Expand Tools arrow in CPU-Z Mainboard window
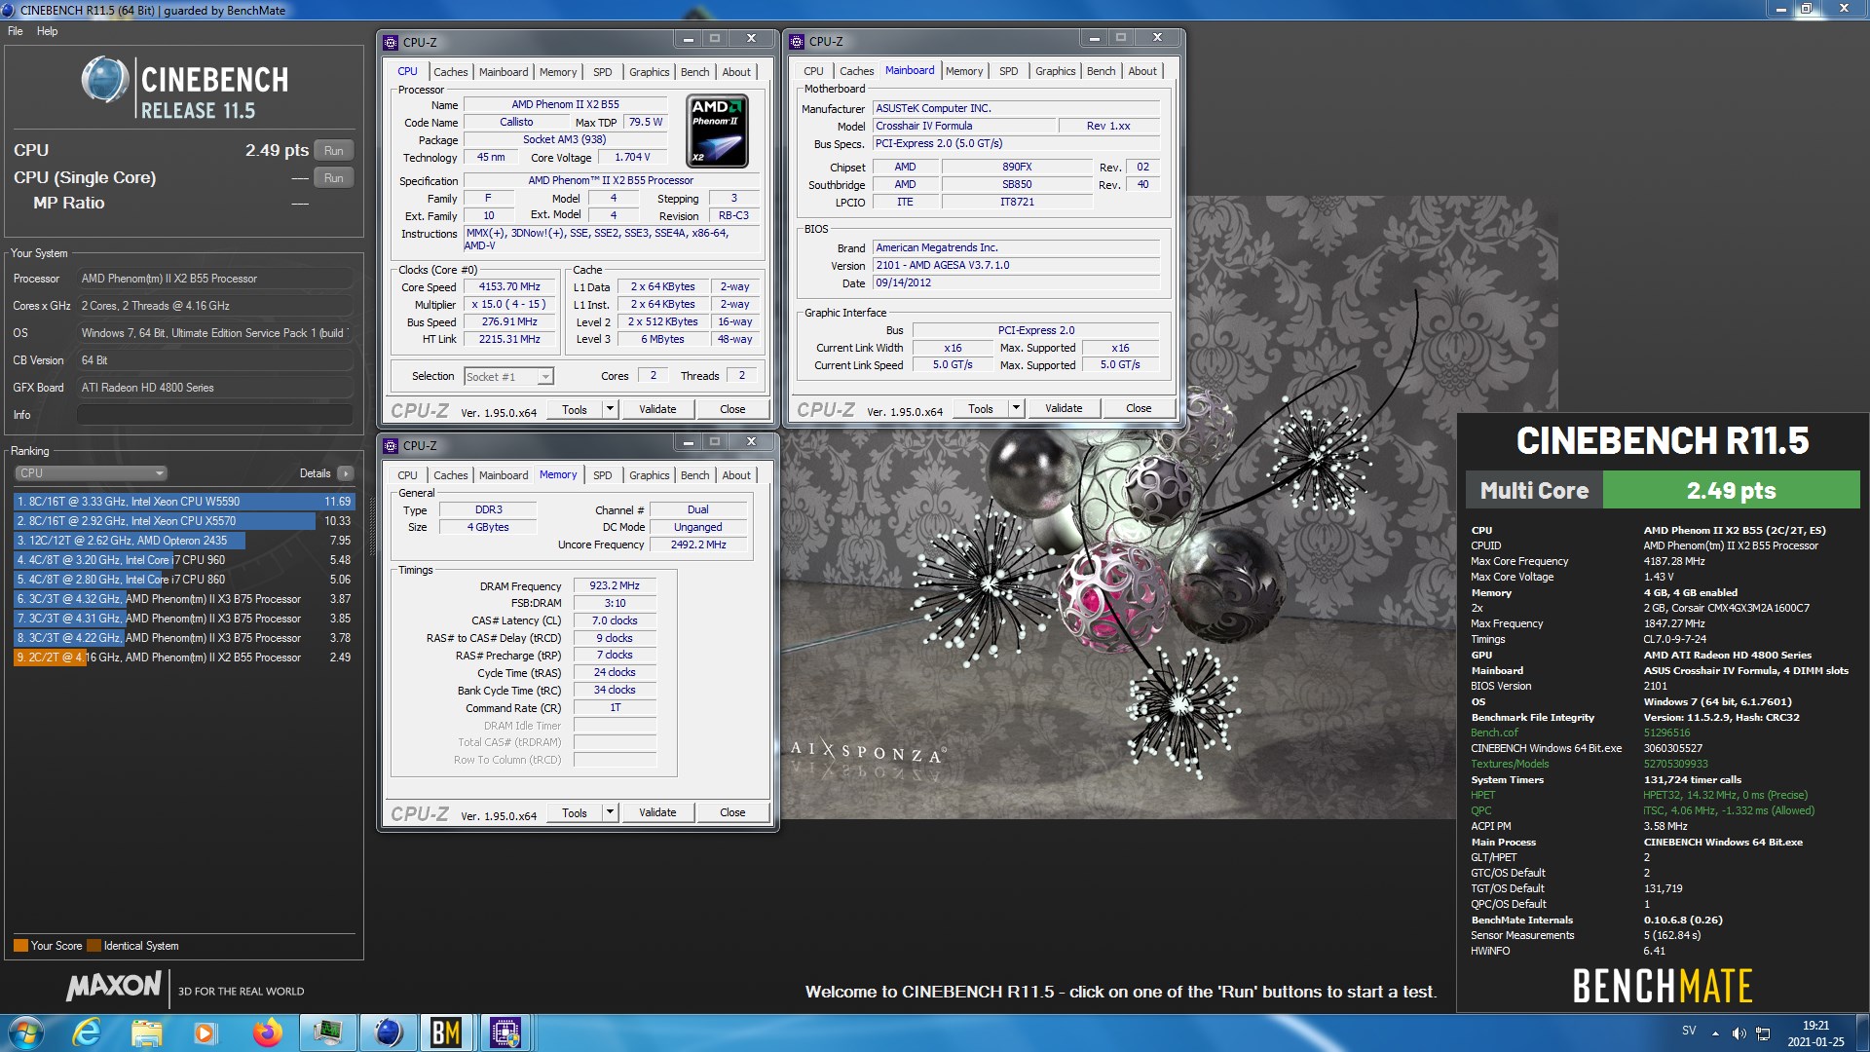The image size is (1870, 1052). pyautogui.click(x=1016, y=408)
